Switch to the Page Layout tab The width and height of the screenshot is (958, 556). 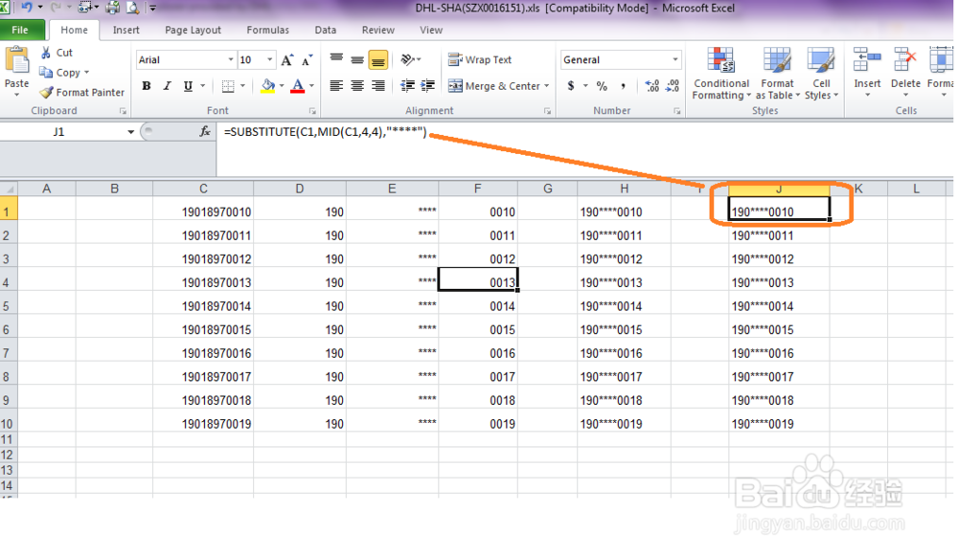coord(194,30)
